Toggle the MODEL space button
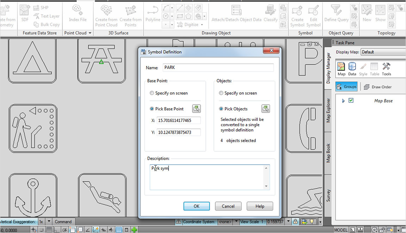The width and height of the screenshot is (406, 233). click(341, 230)
